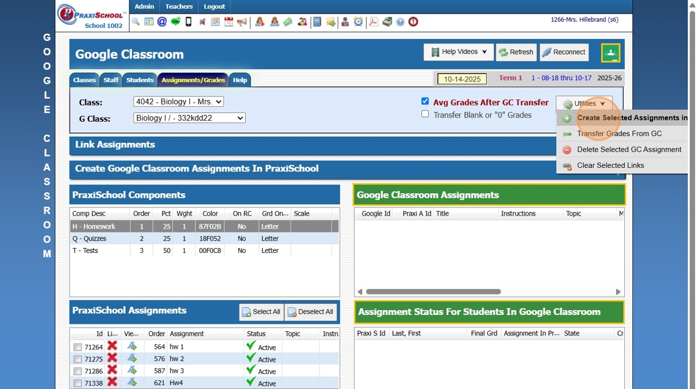Click the mobile phone icon
697x389 pixels.
189,22
